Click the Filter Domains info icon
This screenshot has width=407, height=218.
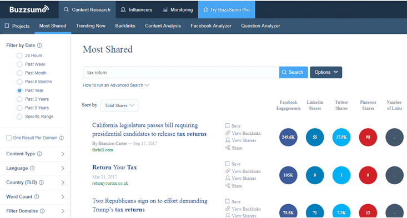[x=42, y=211]
